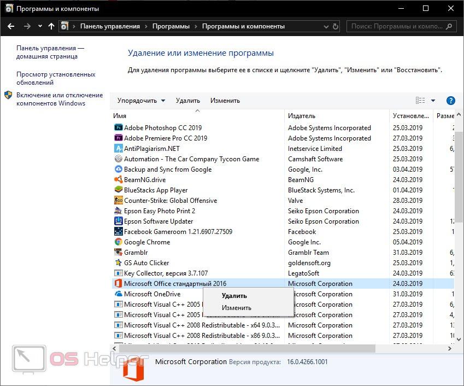The width and height of the screenshot is (464, 386).
Task: Click the Google Chrome icon in list
Action: pyautogui.click(x=119, y=242)
